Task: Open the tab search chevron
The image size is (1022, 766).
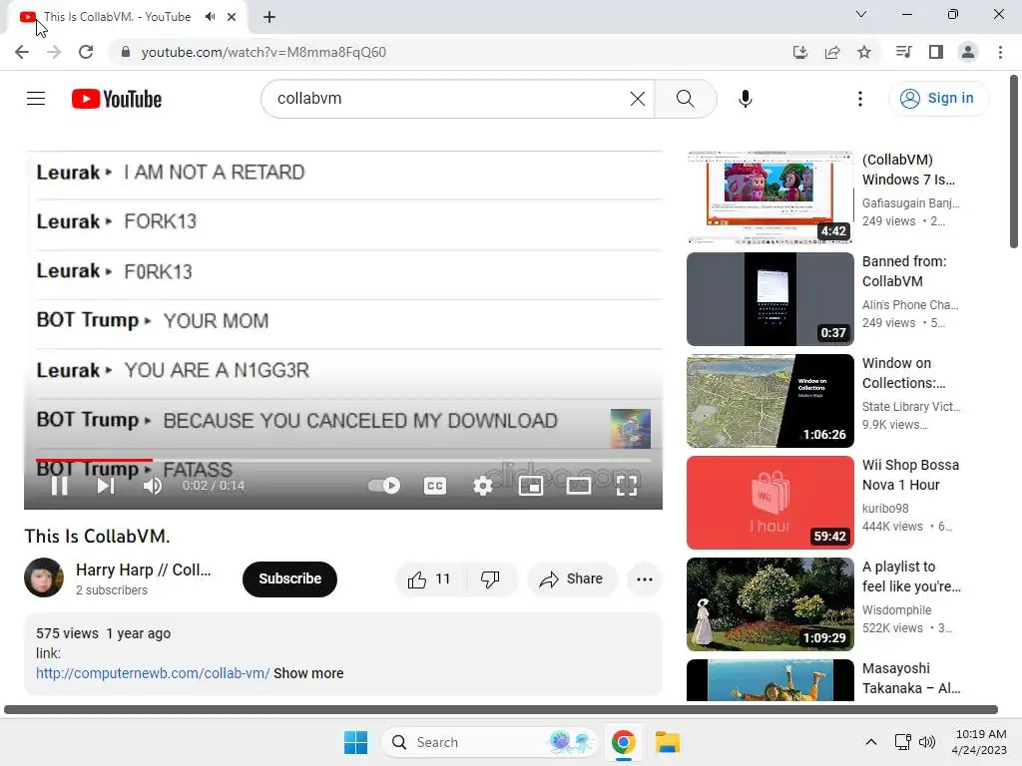Action: point(860,14)
